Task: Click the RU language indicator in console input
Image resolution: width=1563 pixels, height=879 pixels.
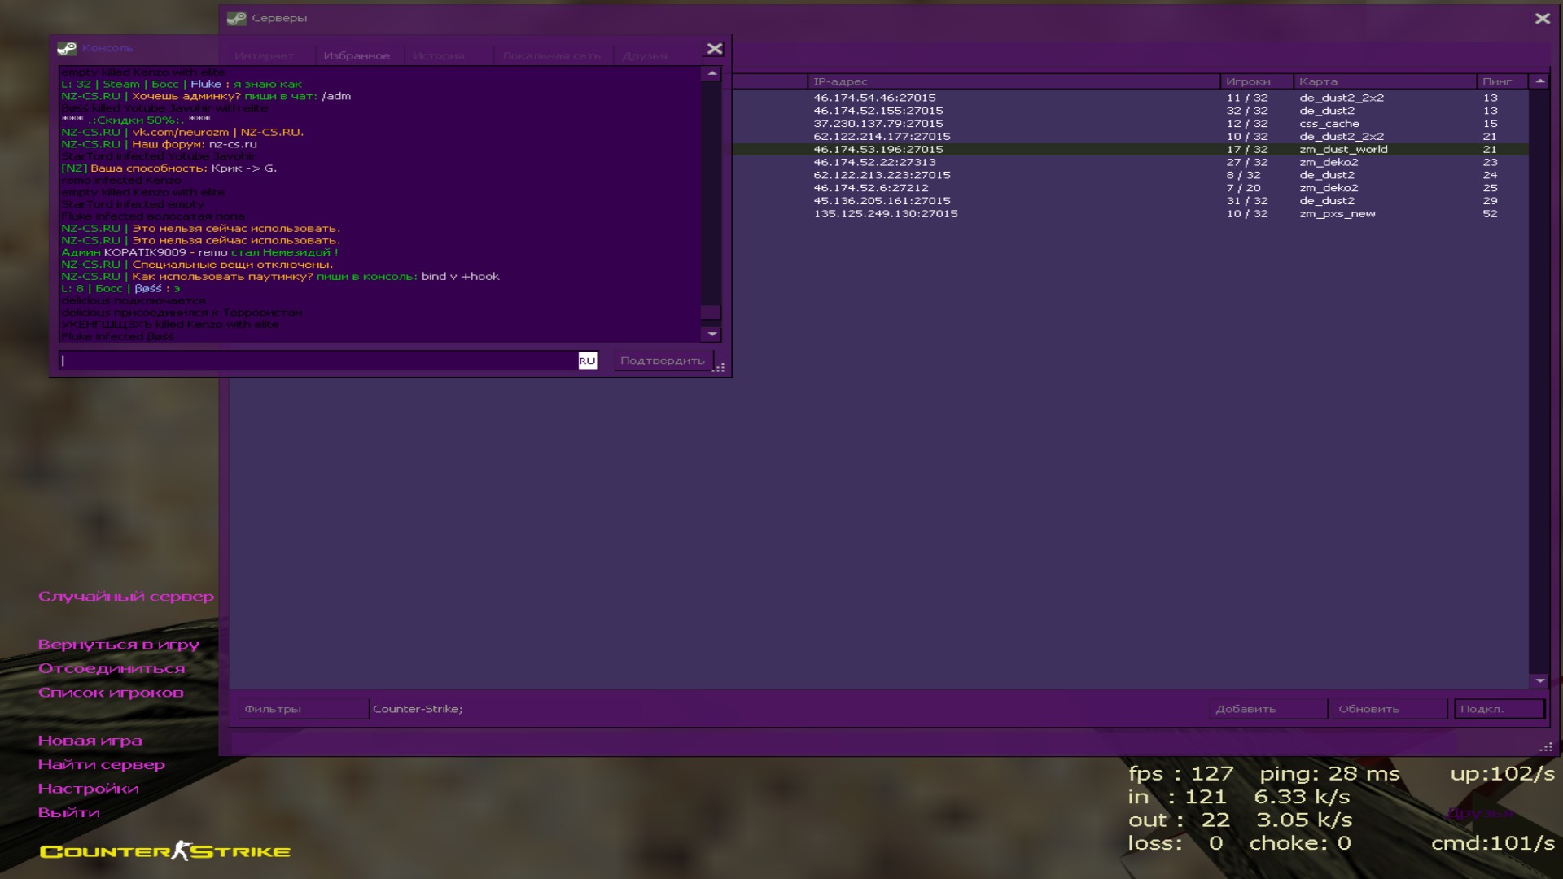Action: tap(587, 361)
